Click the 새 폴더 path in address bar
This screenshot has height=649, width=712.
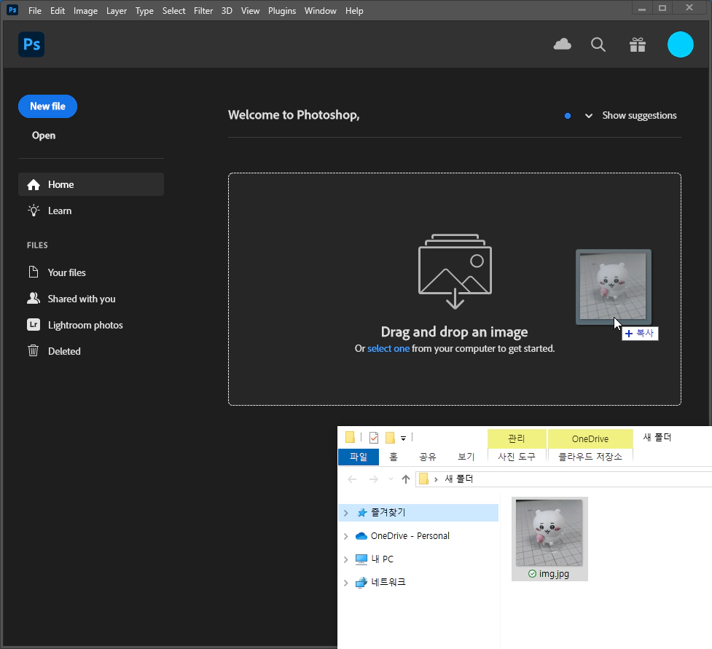458,479
